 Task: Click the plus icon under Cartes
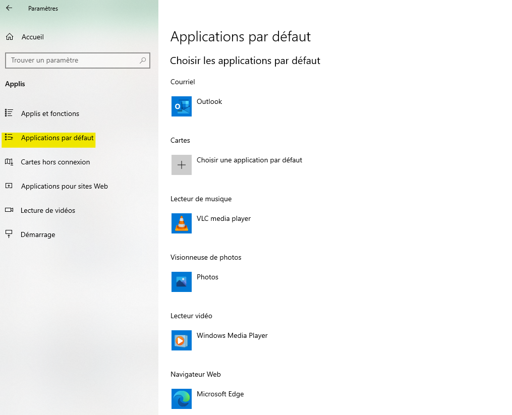[x=182, y=165]
